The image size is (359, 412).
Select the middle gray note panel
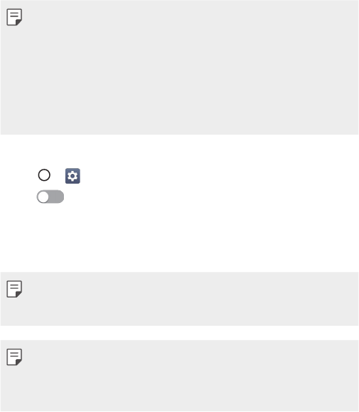[x=179, y=299]
